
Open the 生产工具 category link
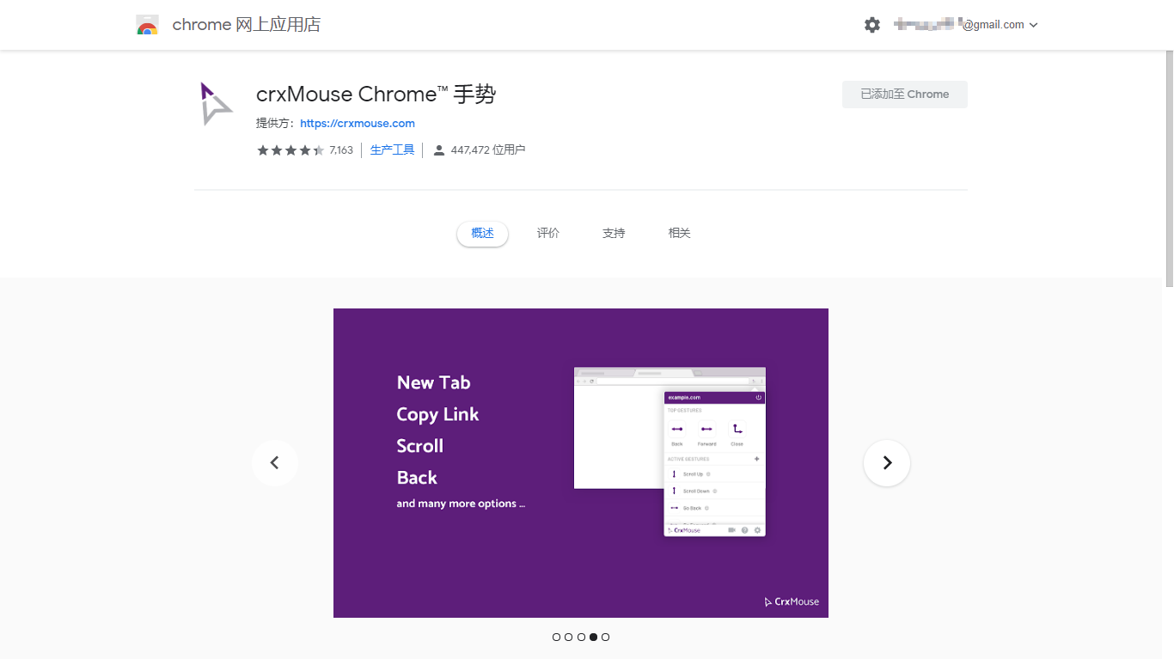(392, 150)
